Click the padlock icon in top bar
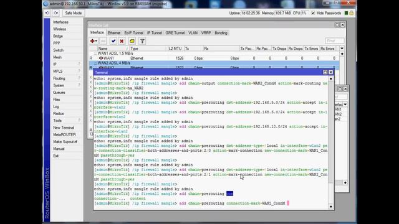399x224 pixels. point(352,13)
